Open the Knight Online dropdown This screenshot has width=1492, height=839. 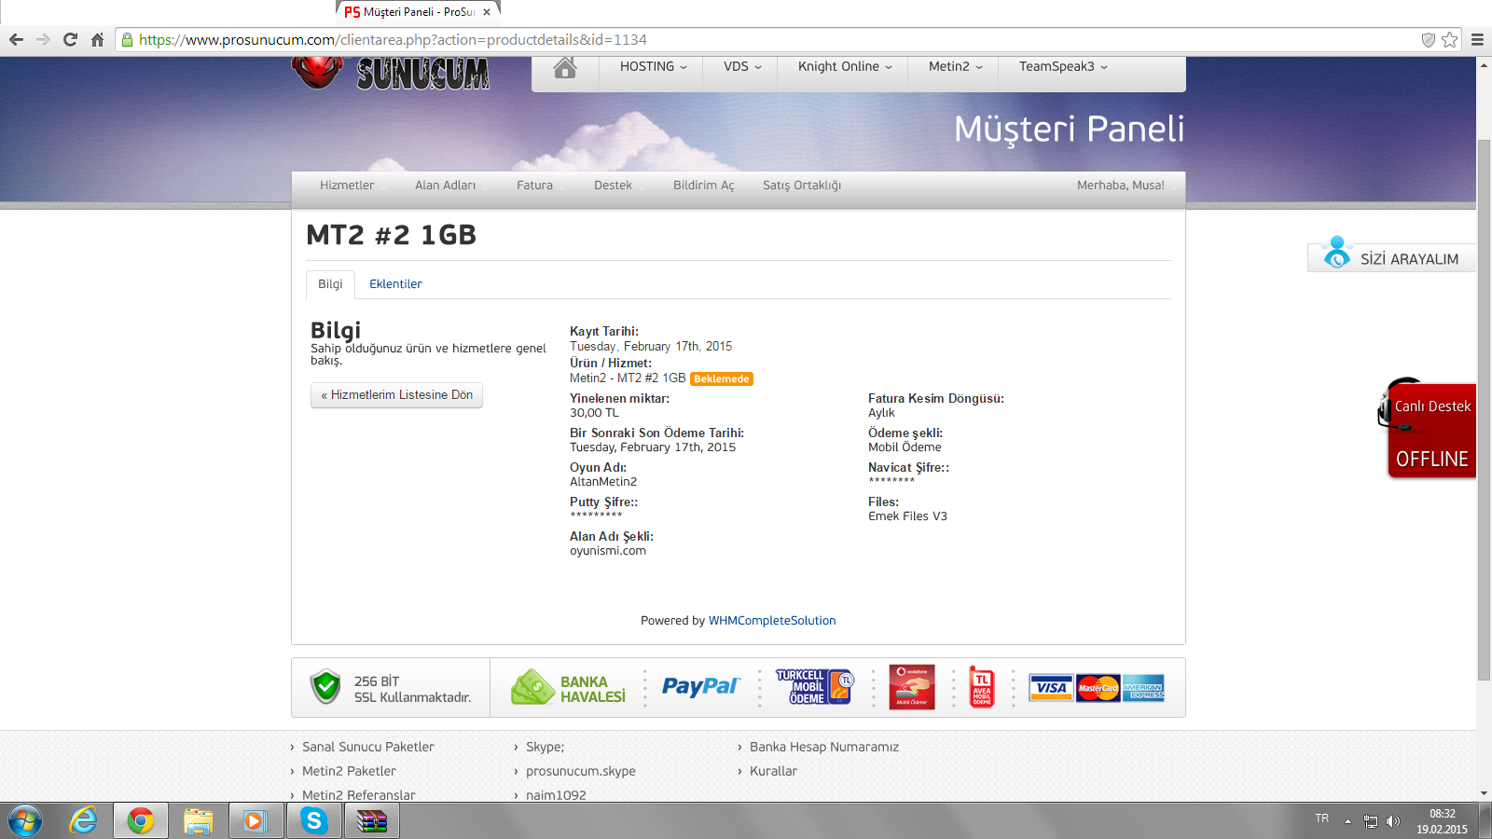pyautogui.click(x=845, y=67)
